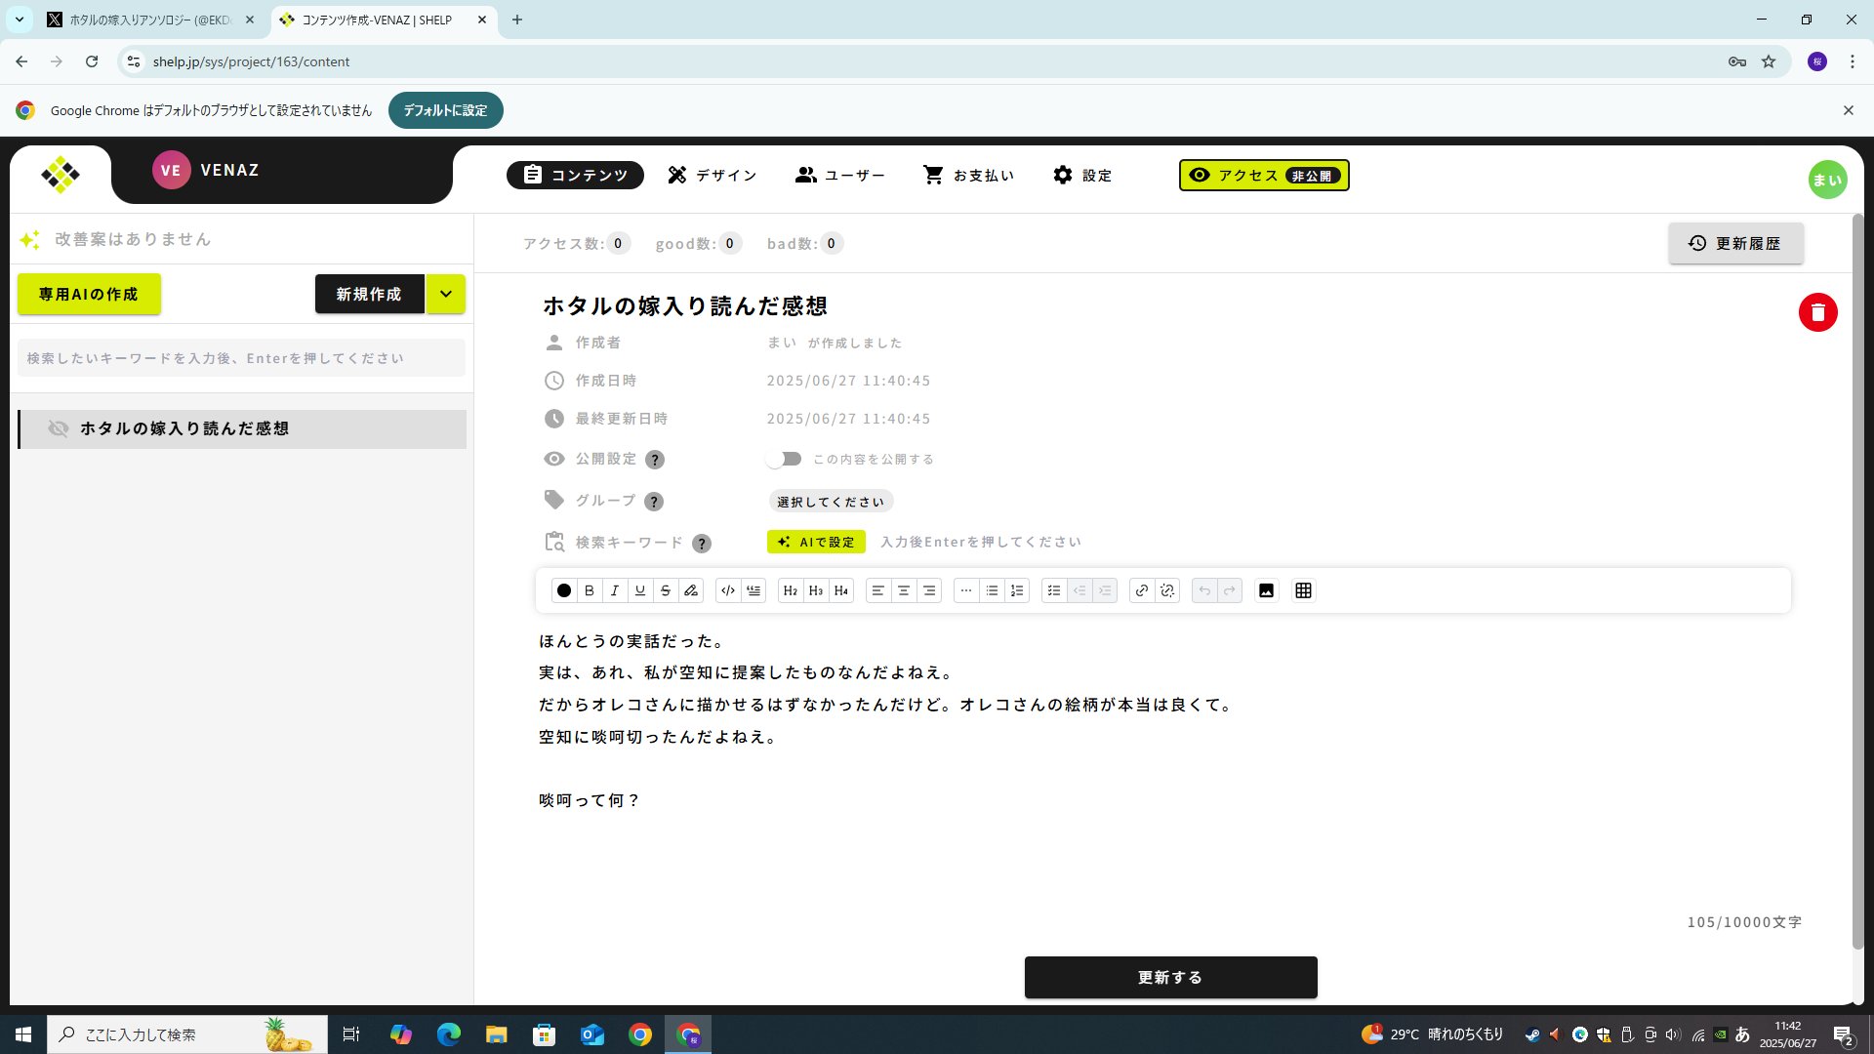Apply strikethrough formatting

coord(666,590)
